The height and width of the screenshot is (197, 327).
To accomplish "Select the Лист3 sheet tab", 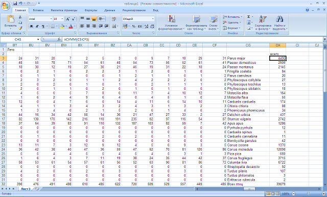I will click(x=26, y=189).
